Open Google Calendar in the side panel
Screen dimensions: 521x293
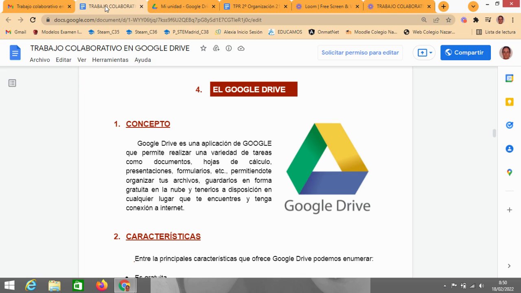(509, 78)
